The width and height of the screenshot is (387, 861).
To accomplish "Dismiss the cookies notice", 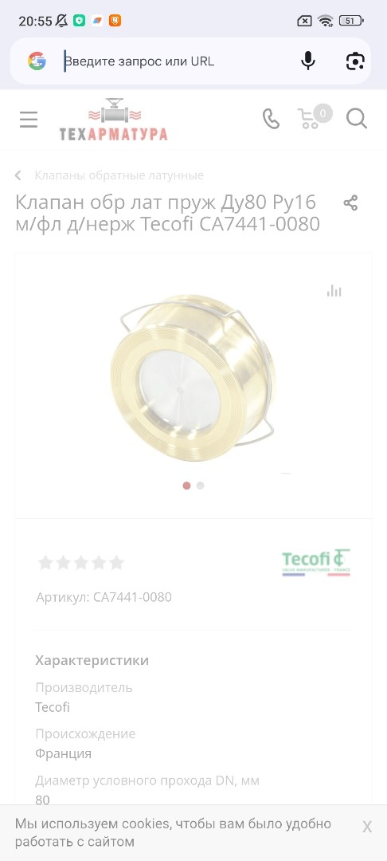I will click(x=367, y=827).
